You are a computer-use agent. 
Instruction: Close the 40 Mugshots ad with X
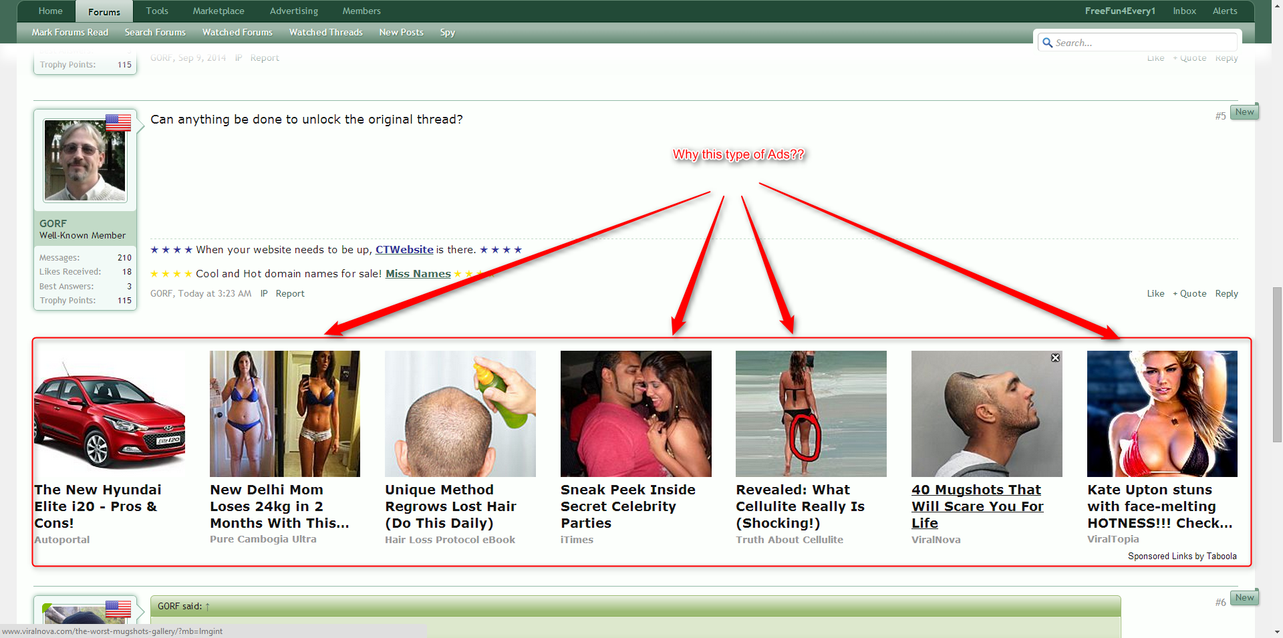point(1055,358)
